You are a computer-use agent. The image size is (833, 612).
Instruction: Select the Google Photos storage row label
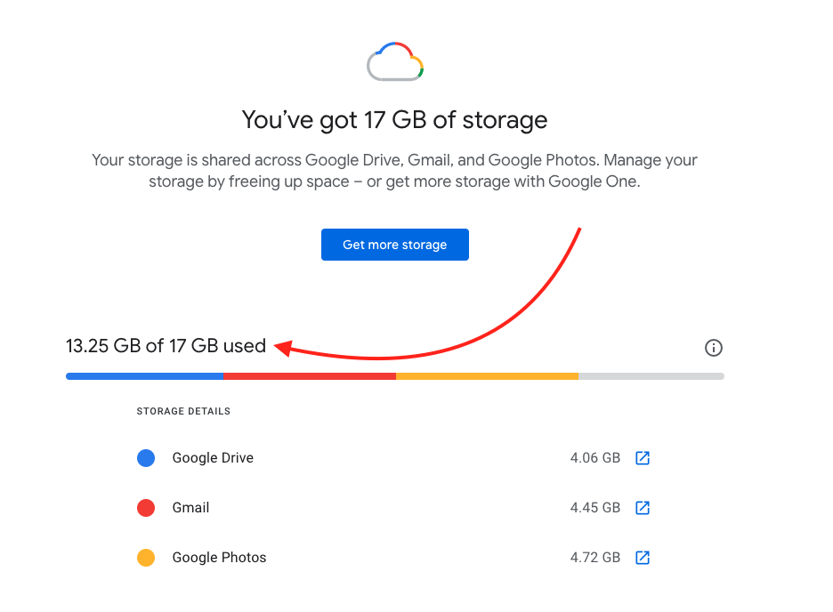point(219,558)
